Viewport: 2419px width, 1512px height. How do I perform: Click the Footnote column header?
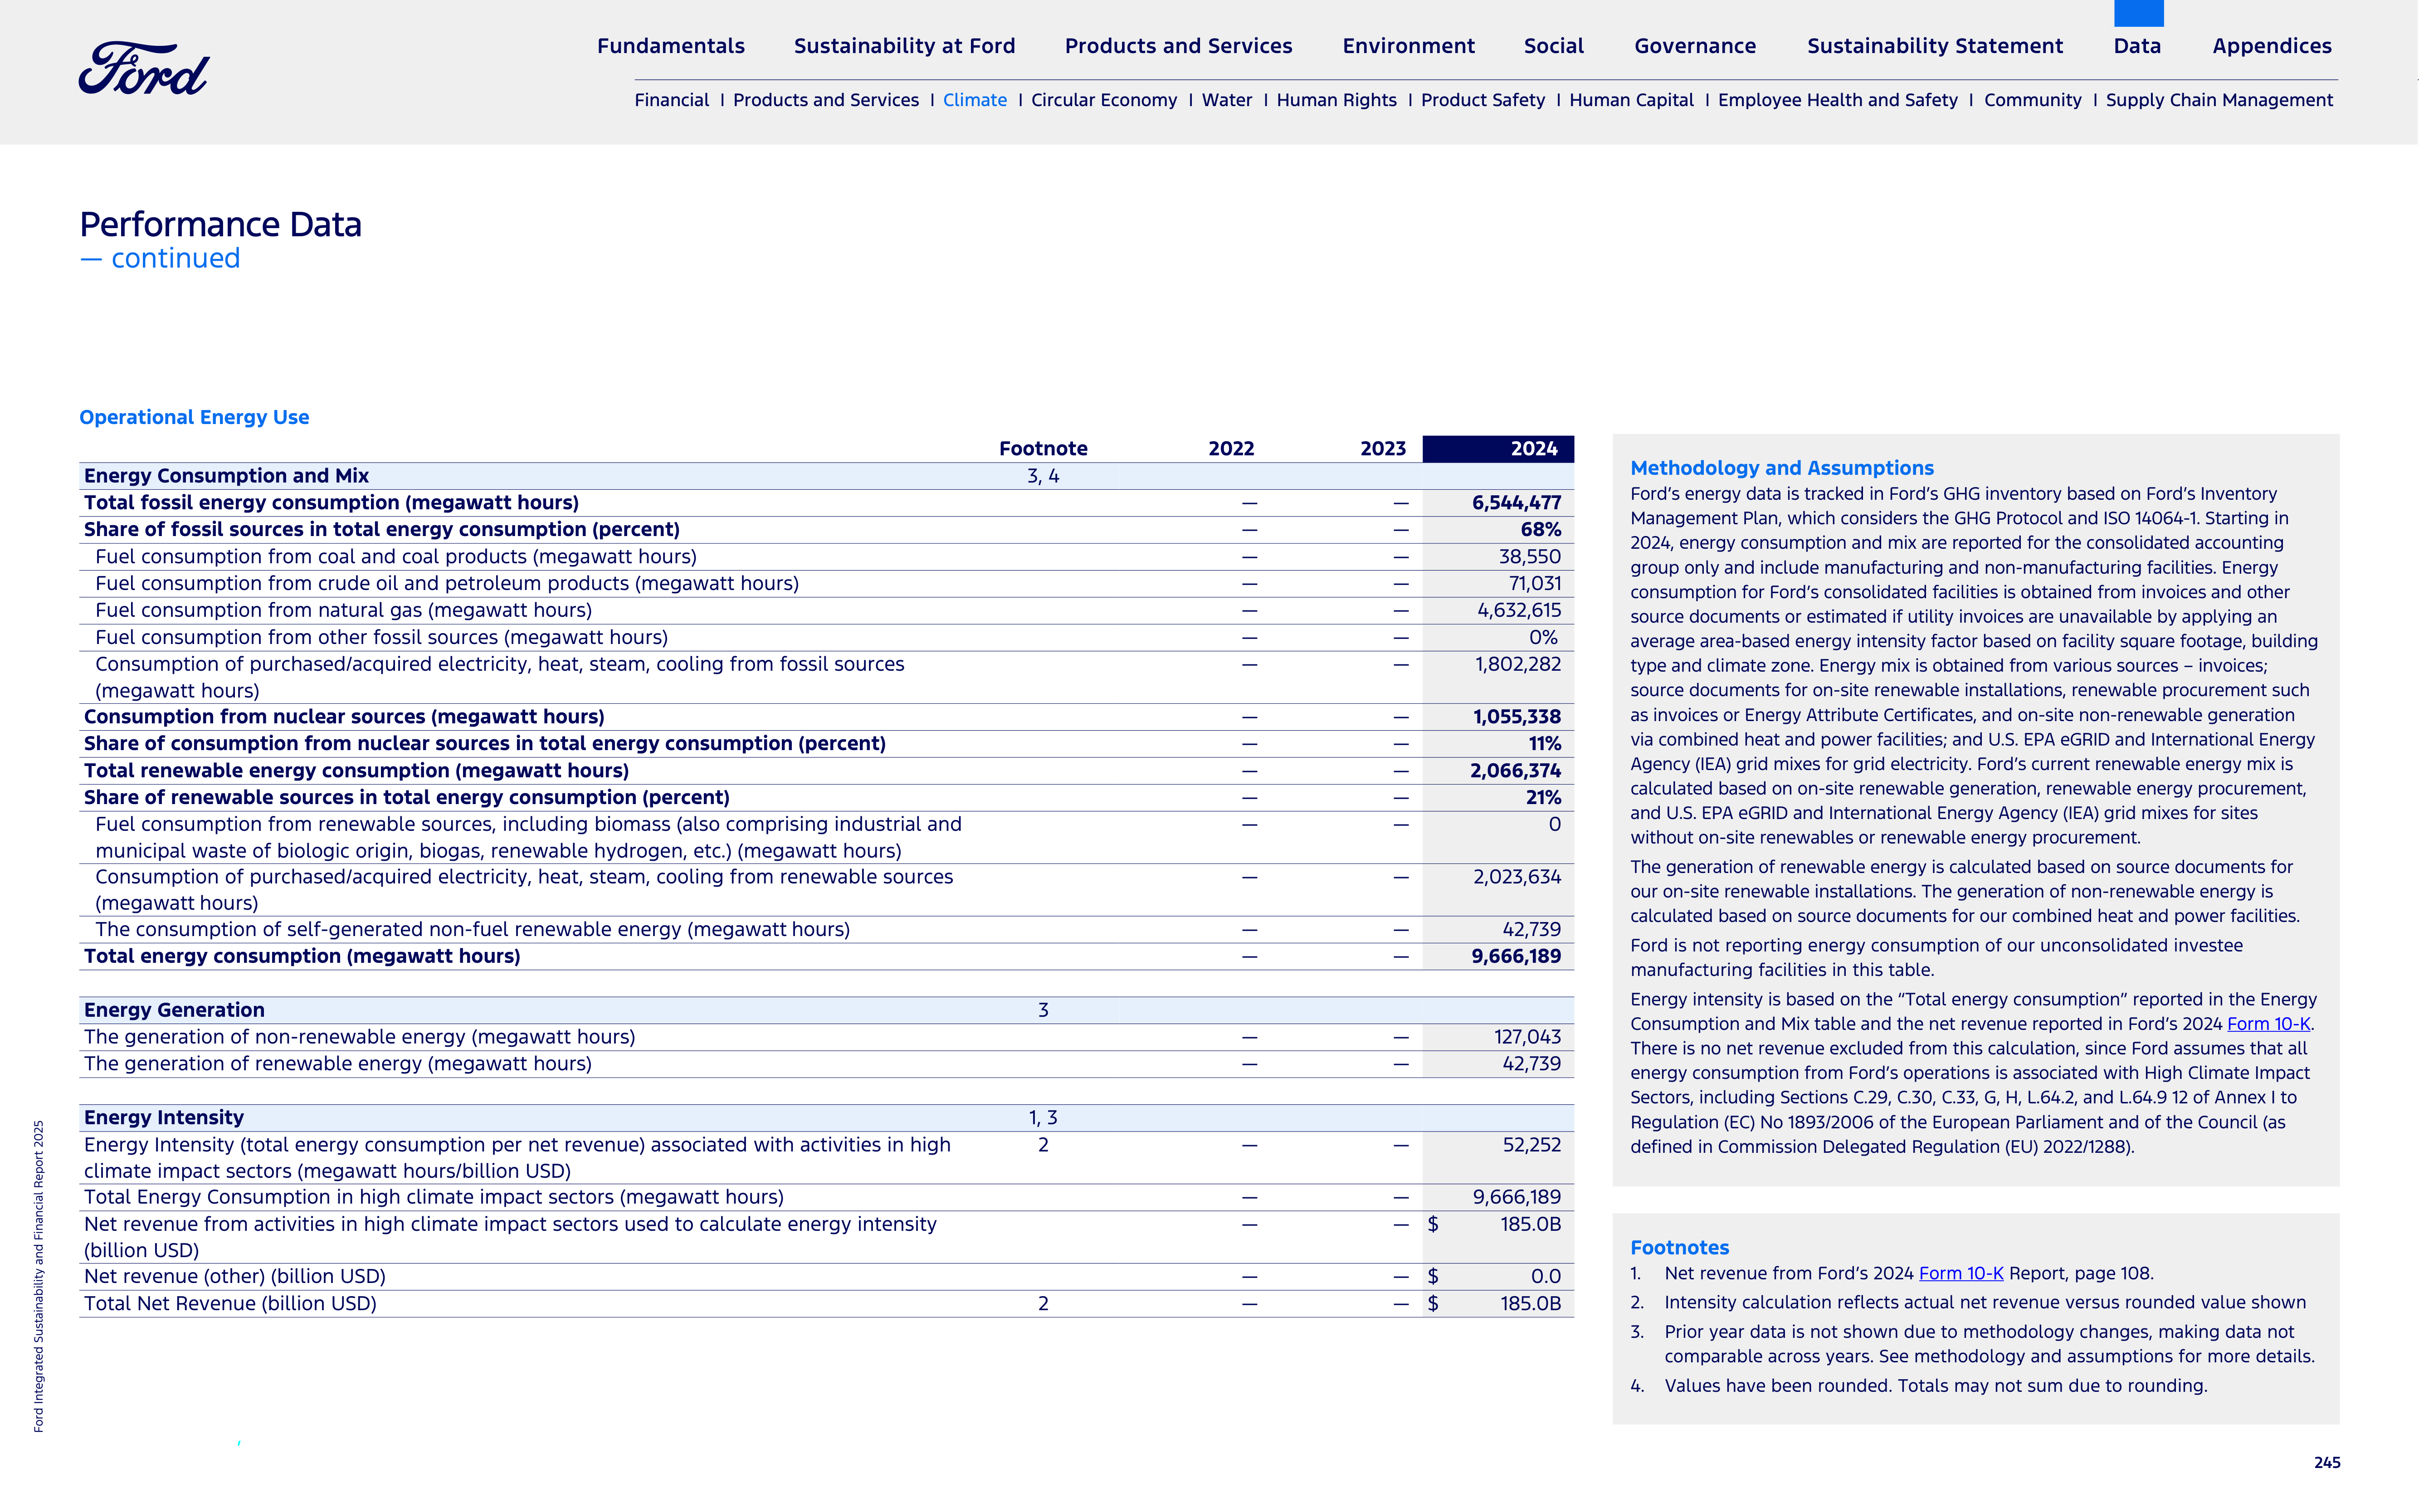click(1042, 449)
